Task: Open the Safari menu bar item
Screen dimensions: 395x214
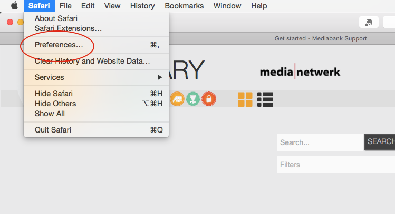Action: click(x=39, y=6)
